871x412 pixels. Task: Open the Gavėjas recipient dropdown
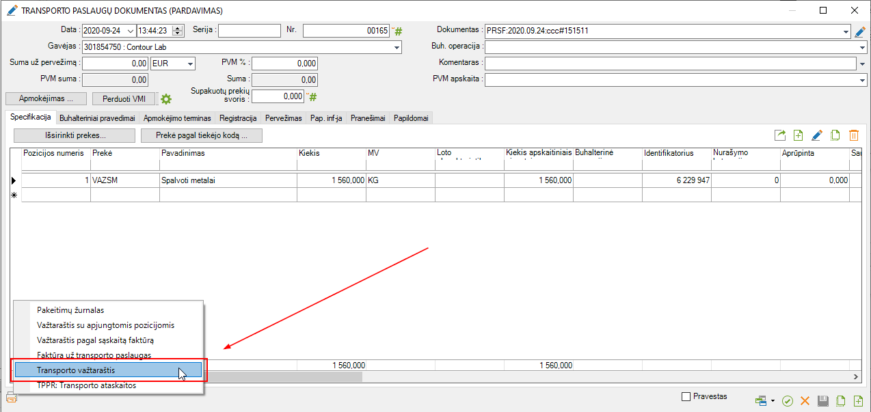tap(397, 48)
